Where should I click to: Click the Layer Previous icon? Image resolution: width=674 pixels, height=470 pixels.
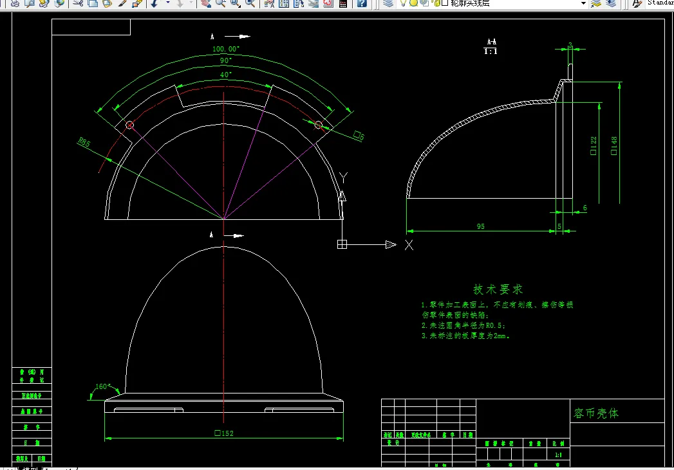pos(611,3)
